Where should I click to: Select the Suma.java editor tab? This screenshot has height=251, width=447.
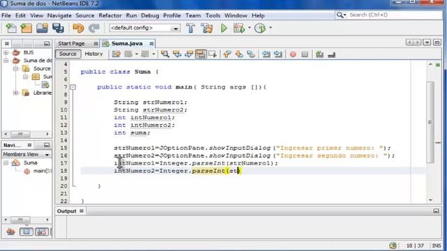[x=127, y=43]
